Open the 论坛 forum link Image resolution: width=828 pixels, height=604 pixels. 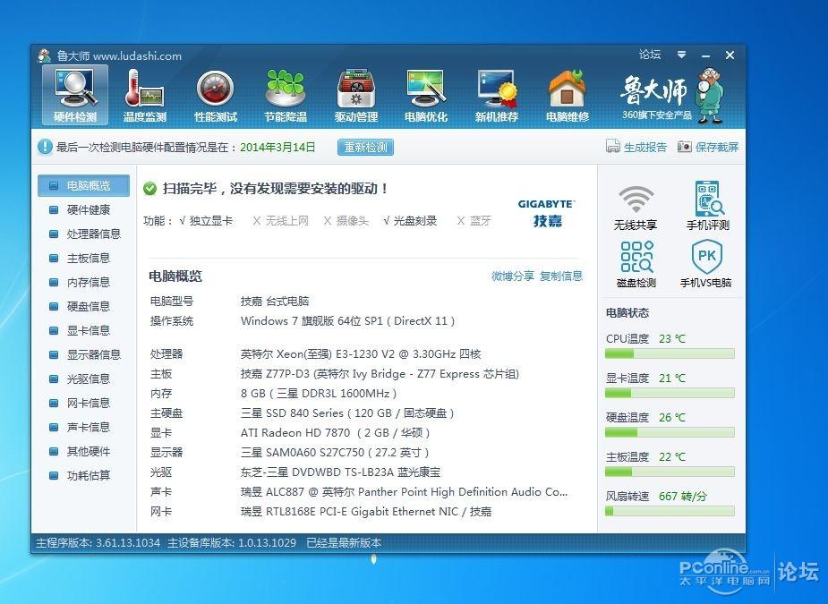[650, 55]
